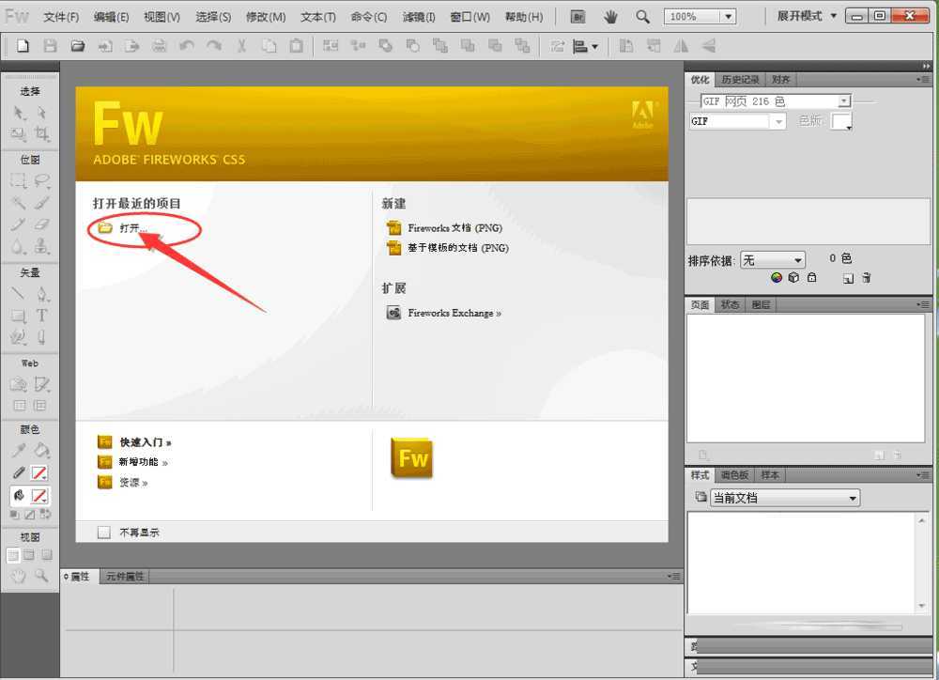Click the New document toolbar icon
This screenshot has width=939, height=680.
click(23, 46)
